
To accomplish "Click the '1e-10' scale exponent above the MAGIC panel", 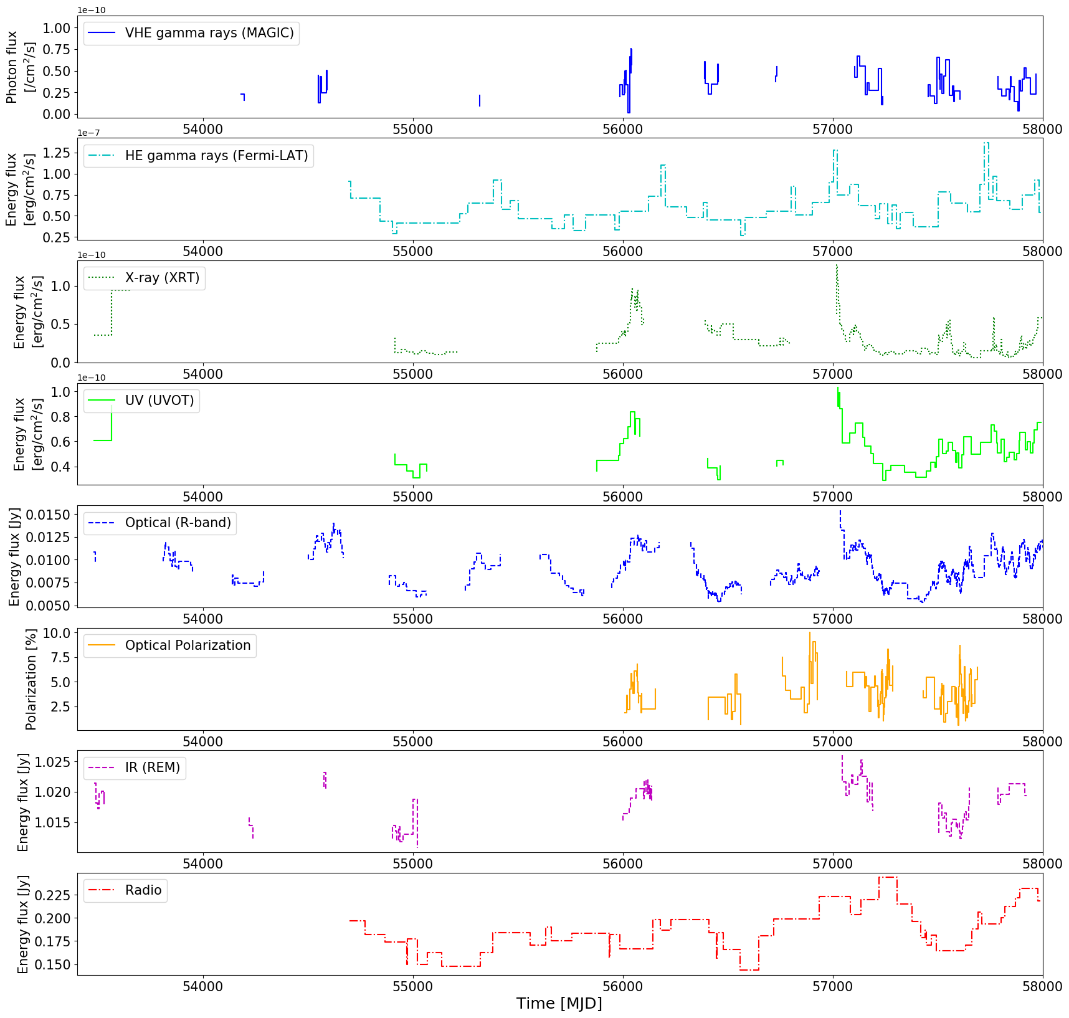I will (92, 10).
